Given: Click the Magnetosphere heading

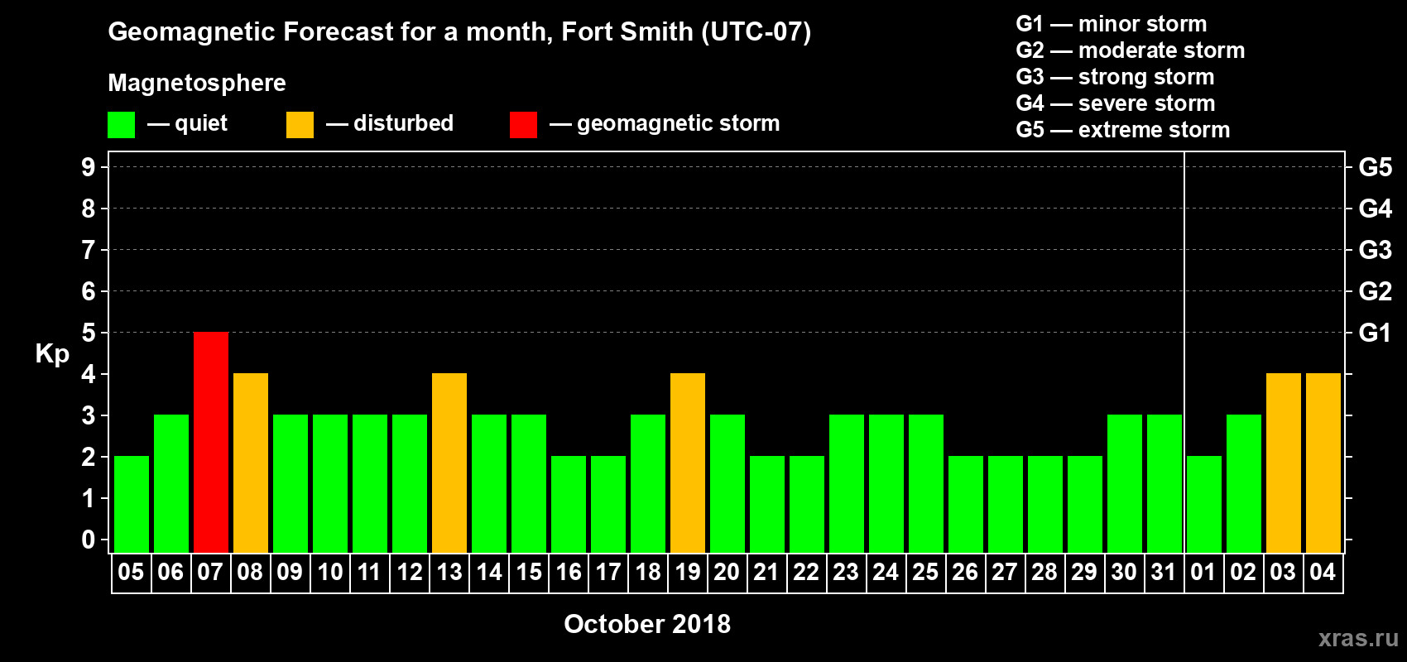Looking at the screenshot, I should pyautogui.click(x=197, y=83).
